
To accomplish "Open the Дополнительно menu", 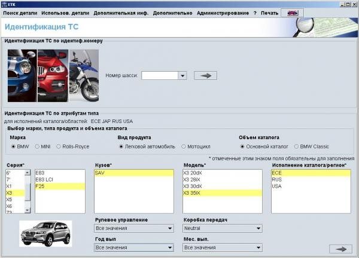I will click(x=173, y=13).
